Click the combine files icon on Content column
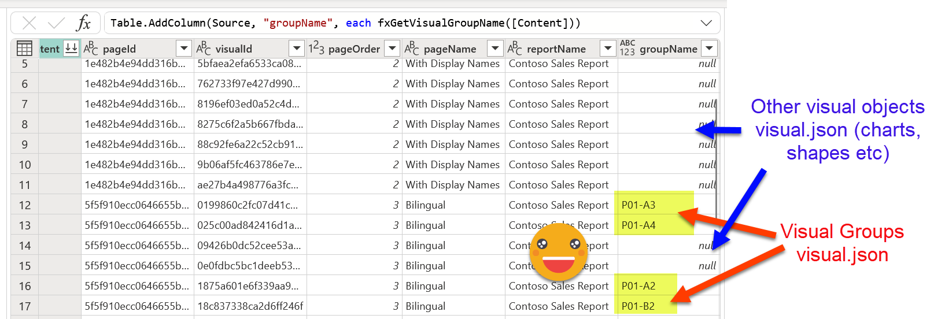The width and height of the screenshot is (934, 319). pyautogui.click(x=71, y=49)
